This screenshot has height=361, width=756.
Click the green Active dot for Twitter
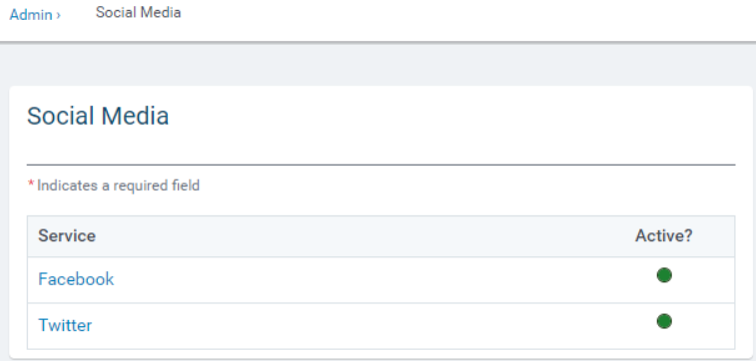[x=664, y=321]
